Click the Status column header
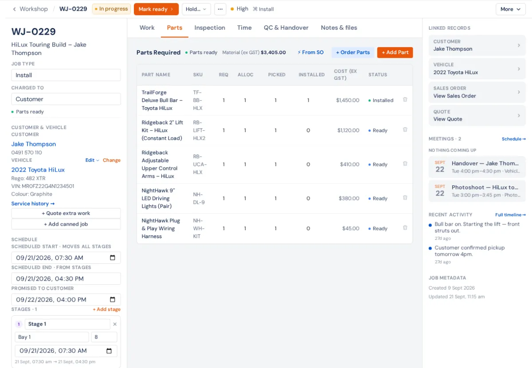The image size is (532, 368). coord(378,74)
